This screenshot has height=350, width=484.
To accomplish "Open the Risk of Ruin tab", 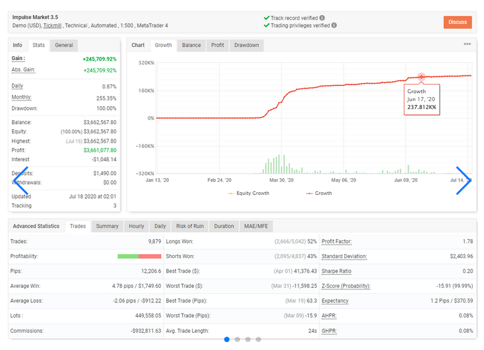I will click(190, 227).
